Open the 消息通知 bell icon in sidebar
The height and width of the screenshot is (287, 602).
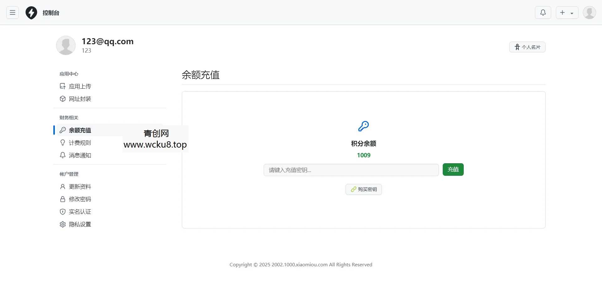click(62, 155)
